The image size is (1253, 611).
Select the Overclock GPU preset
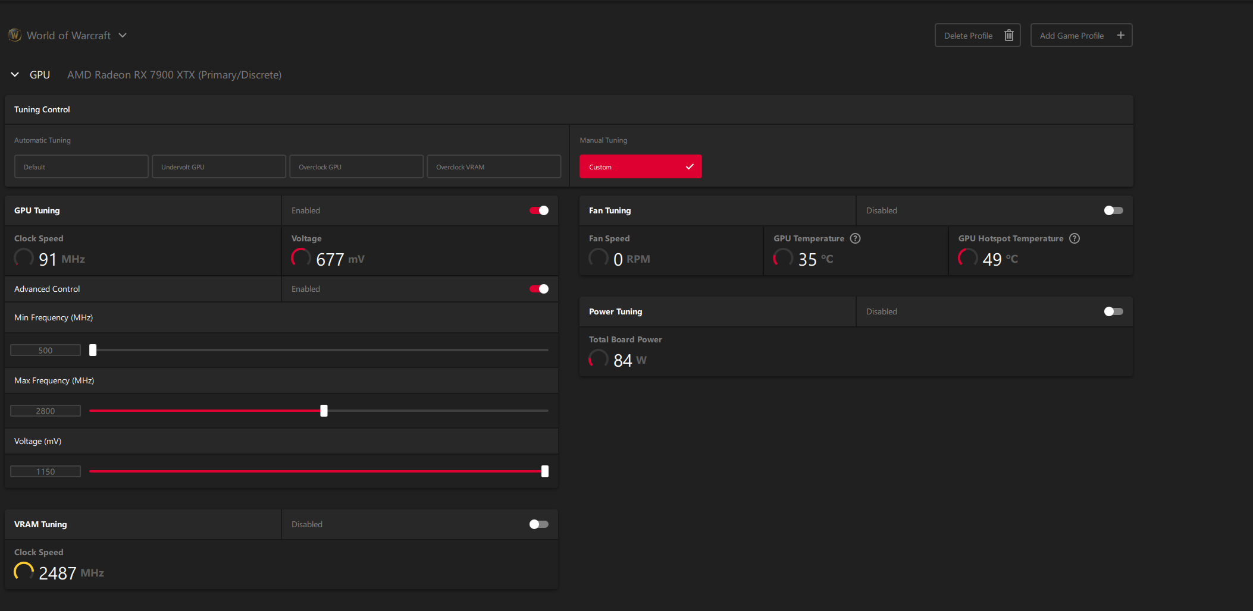356,166
